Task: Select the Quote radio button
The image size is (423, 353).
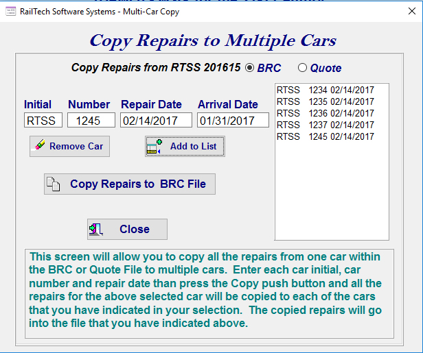Action: pyautogui.click(x=302, y=68)
